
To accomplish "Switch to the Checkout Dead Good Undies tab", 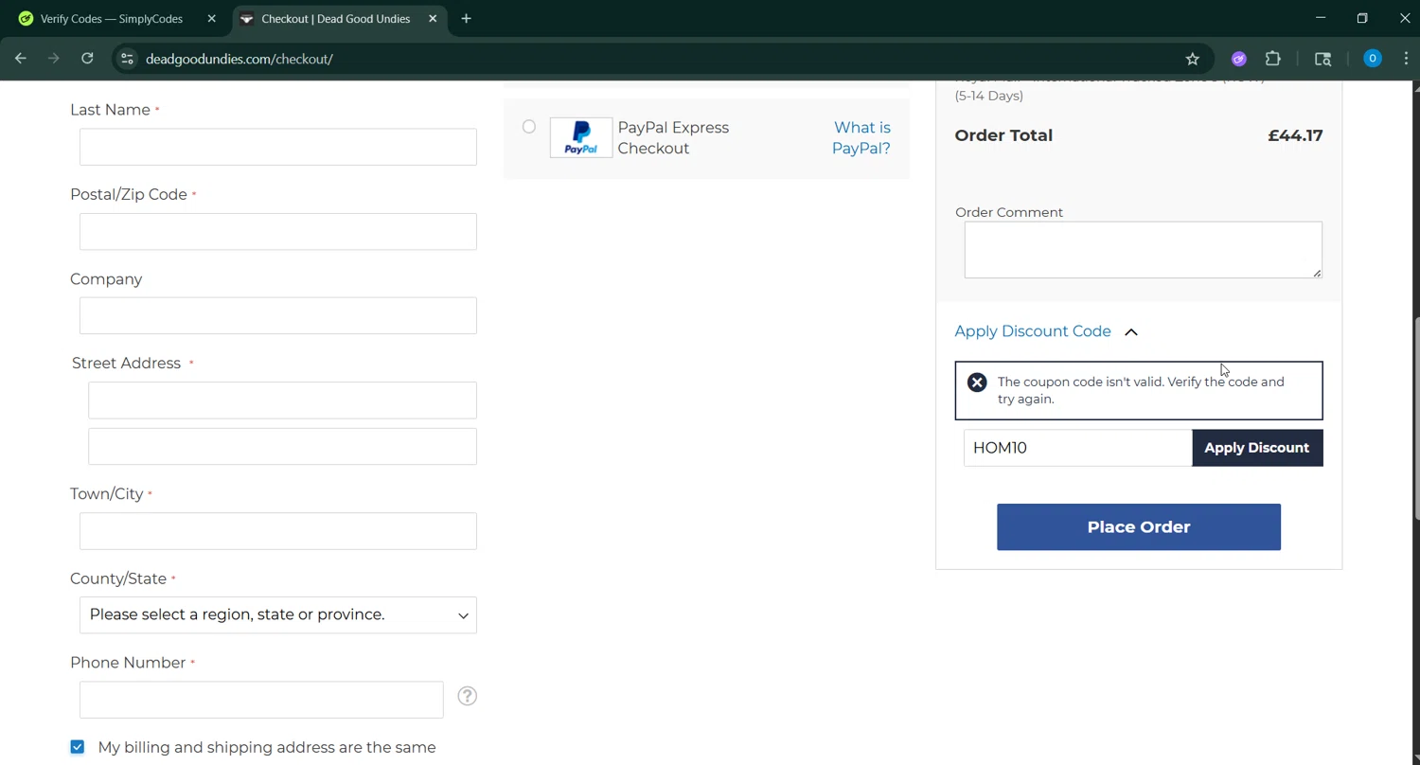I will (x=336, y=19).
